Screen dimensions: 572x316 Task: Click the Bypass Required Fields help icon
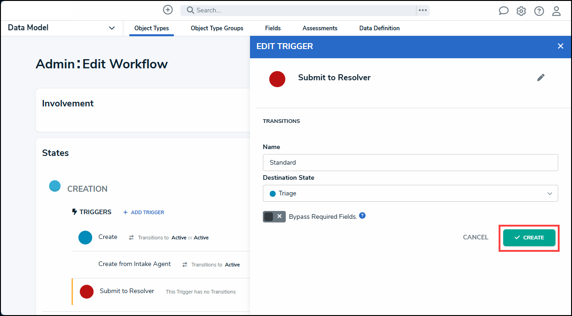point(362,216)
